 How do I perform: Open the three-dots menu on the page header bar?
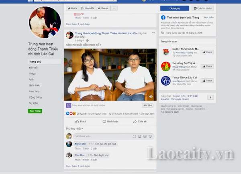114,8
